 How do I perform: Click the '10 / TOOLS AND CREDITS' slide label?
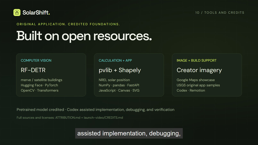pyautogui.click(x=220, y=13)
